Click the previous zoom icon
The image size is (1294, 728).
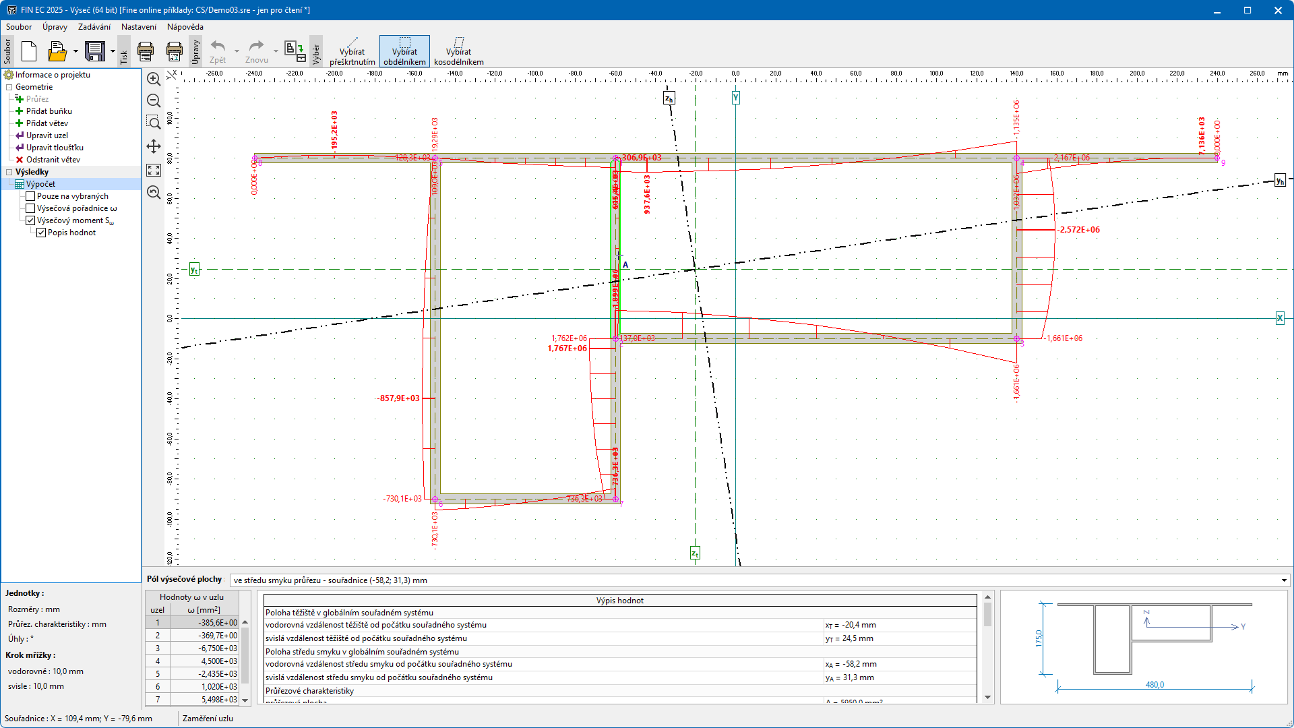point(154,193)
